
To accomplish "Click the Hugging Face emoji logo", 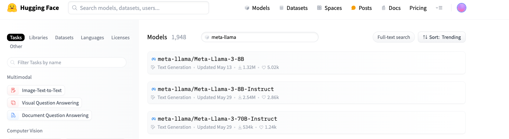I will coord(12,8).
